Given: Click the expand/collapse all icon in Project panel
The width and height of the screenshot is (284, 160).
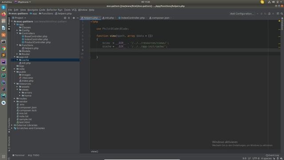Looking at the screenshot, I should click(x=69, y=18).
